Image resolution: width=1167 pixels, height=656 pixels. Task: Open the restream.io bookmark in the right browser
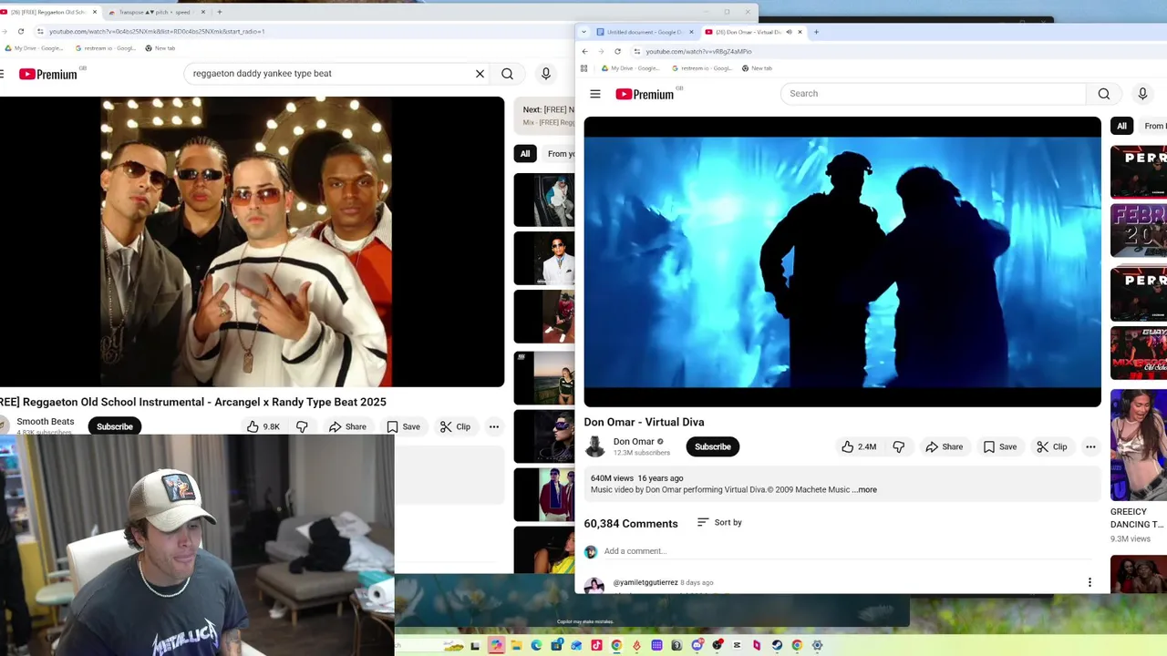coord(702,68)
